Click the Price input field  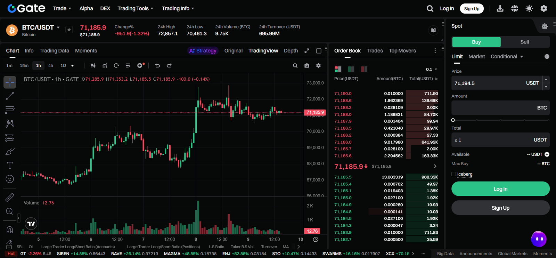coord(497,83)
